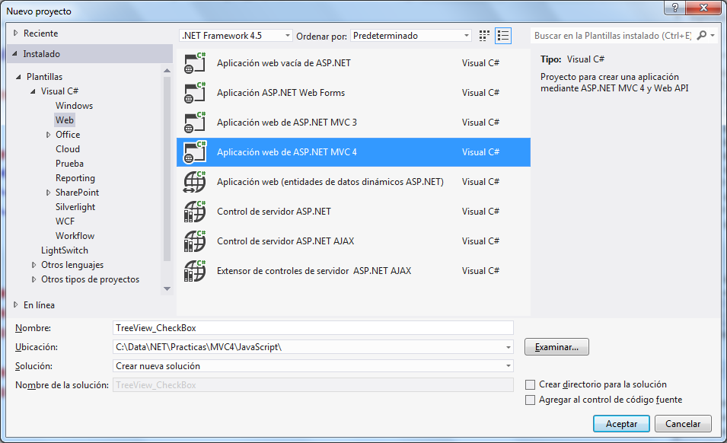The height and width of the screenshot is (443, 727).
Task: Enable Crear directorio para la solución
Action: click(530, 384)
